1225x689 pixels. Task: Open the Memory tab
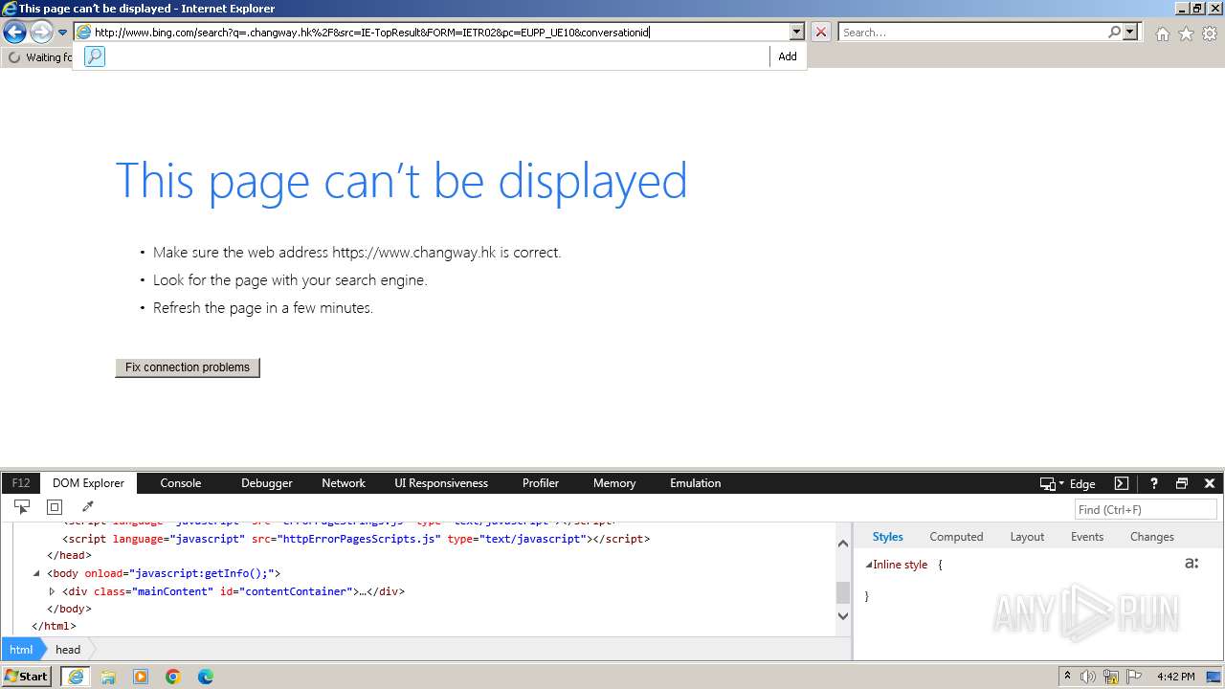tap(614, 483)
